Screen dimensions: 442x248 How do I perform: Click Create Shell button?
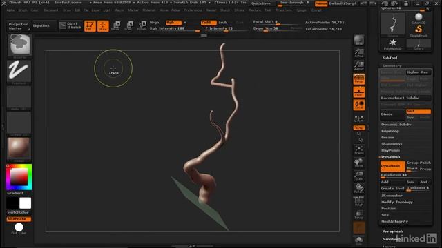392,188
